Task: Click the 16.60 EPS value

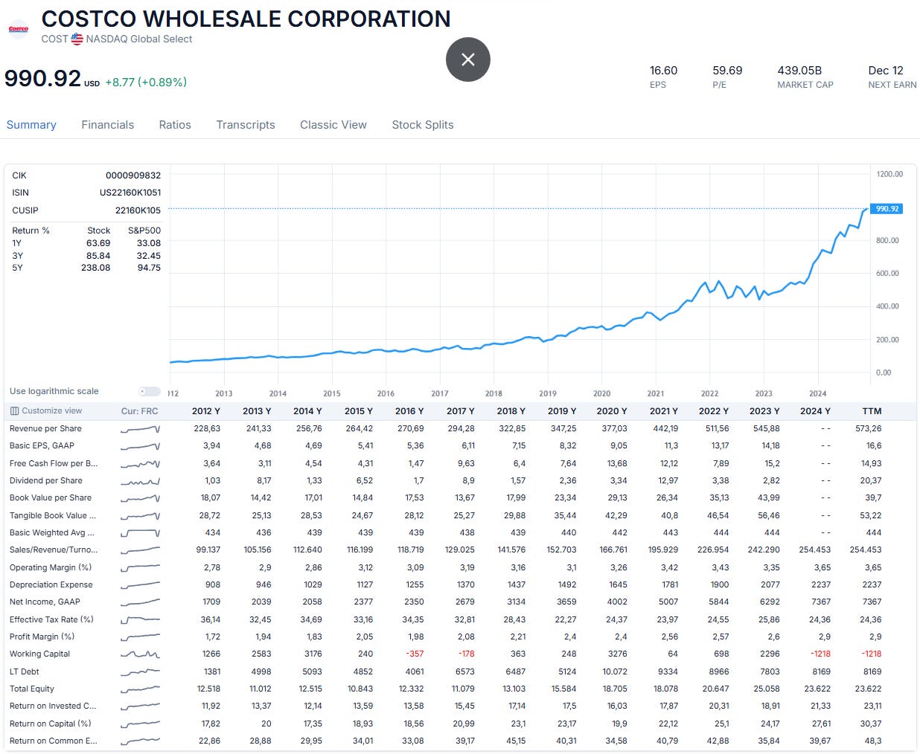Action: pos(663,71)
